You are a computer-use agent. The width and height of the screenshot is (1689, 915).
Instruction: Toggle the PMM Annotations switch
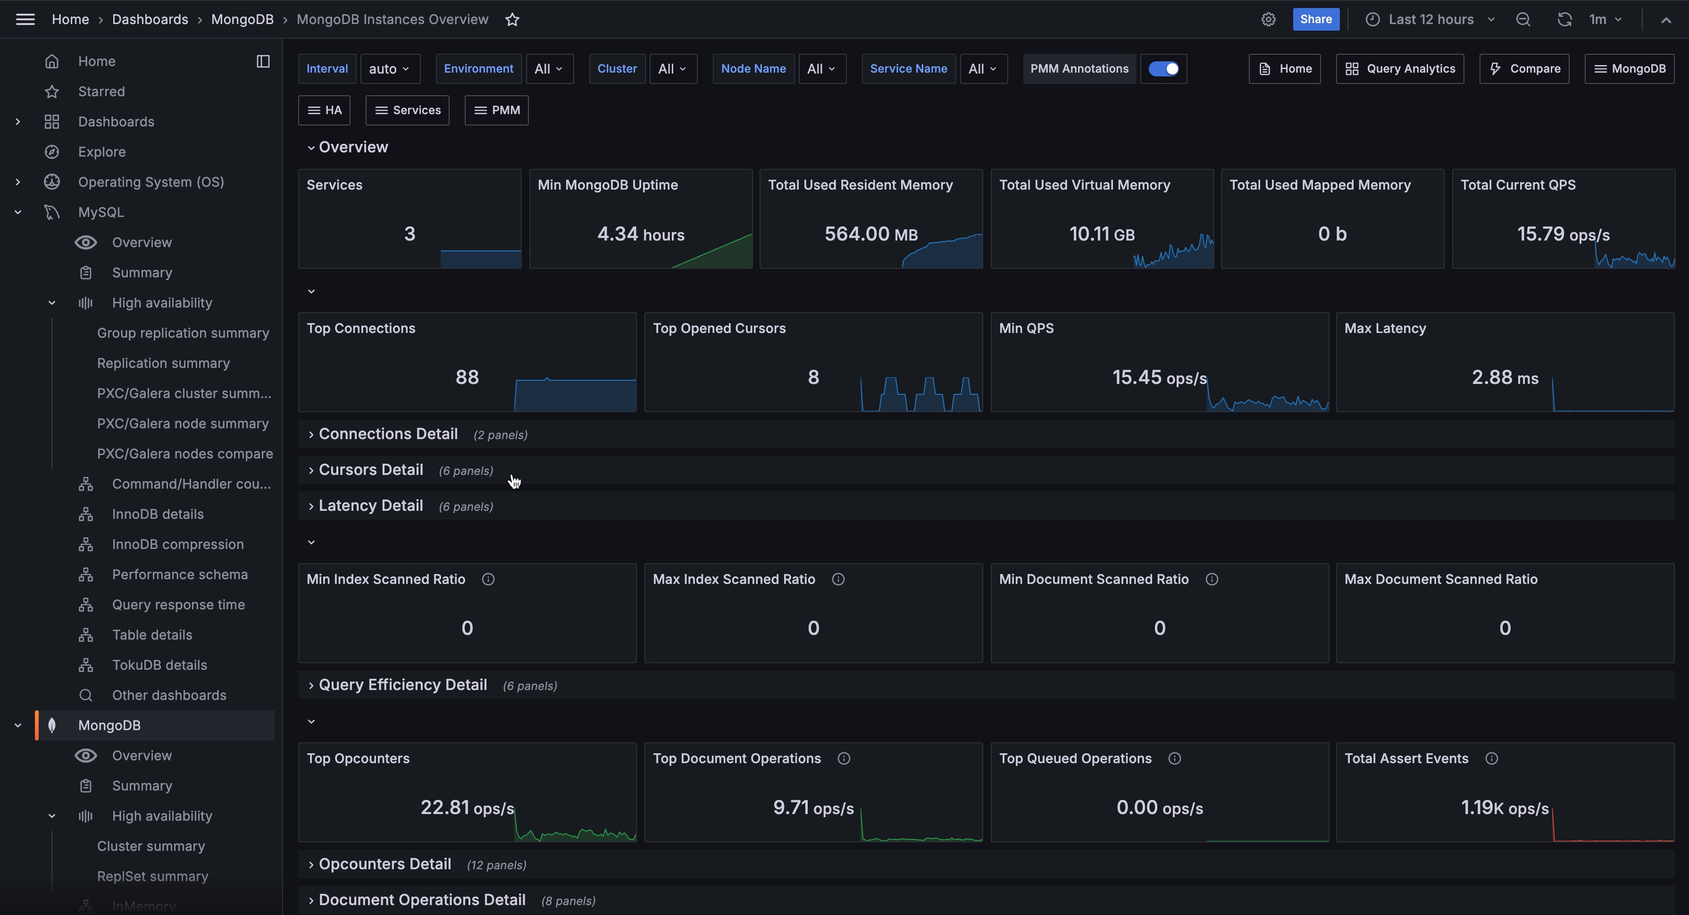[x=1163, y=69]
